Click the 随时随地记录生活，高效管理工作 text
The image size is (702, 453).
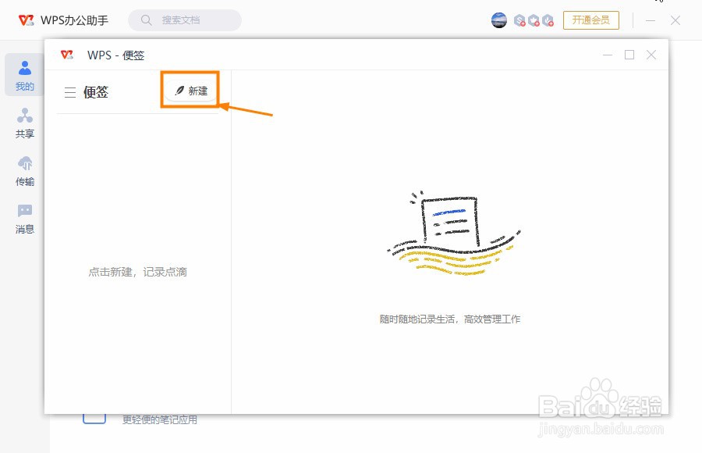[450, 319]
